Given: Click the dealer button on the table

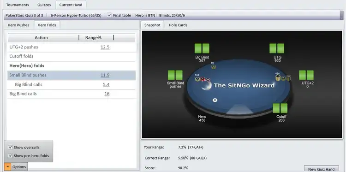Looking at the screenshot, I should click(215, 101).
